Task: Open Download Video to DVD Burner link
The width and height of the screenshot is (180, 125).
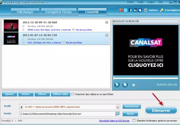Action: 114,121
